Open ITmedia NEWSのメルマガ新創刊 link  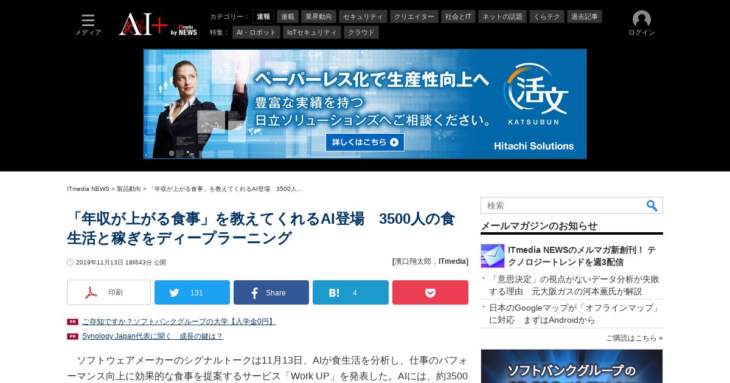tap(582, 256)
